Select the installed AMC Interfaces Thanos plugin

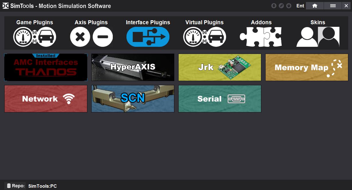pos(46,67)
